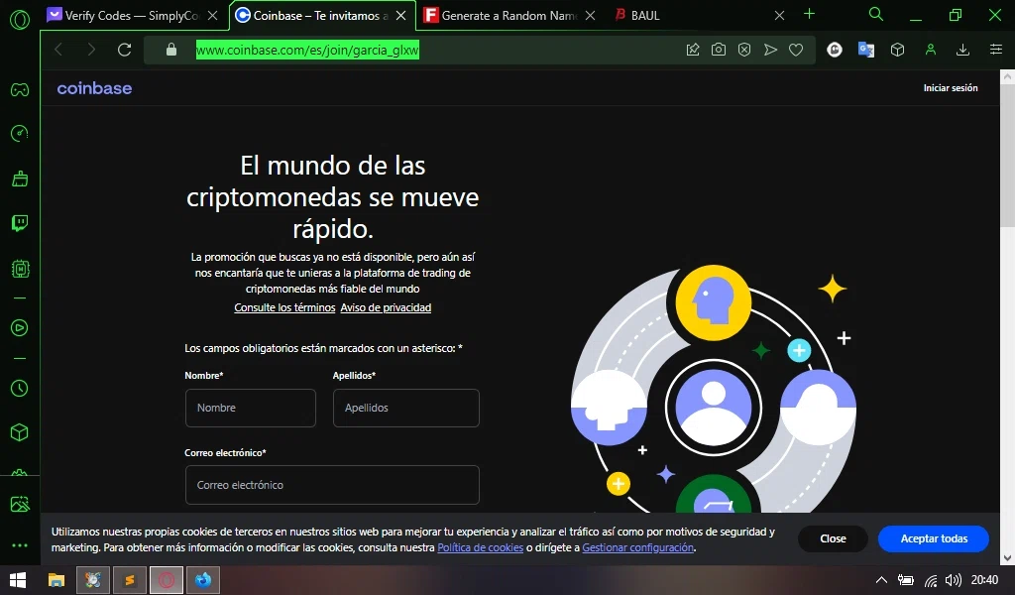The width and height of the screenshot is (1015, 595).
Task: Open Google Translate extension icon
Action: (866, 50)
